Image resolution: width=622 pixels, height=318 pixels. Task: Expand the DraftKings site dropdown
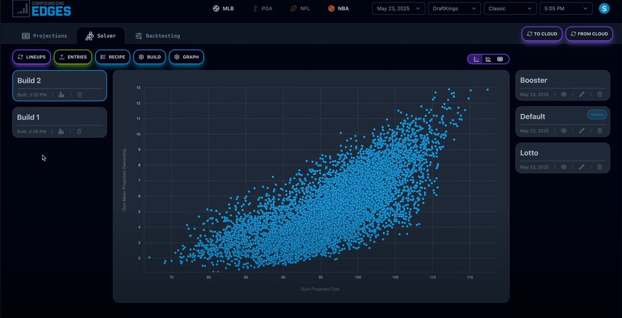[x=454, y=8]
